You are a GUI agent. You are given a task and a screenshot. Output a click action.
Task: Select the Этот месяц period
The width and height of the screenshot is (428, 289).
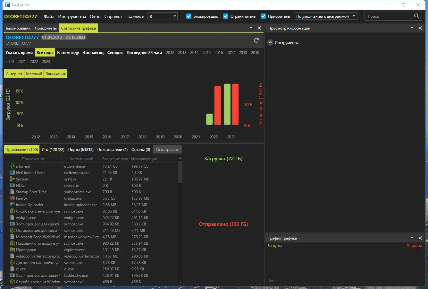tap(93, 53)
